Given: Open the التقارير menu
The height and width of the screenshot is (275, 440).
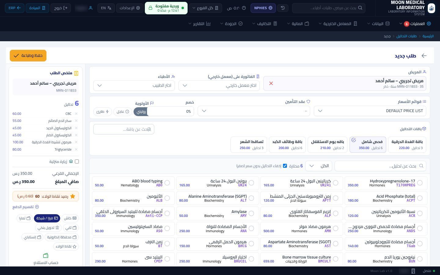Looking at the screenshot, I should pos(200,24).
